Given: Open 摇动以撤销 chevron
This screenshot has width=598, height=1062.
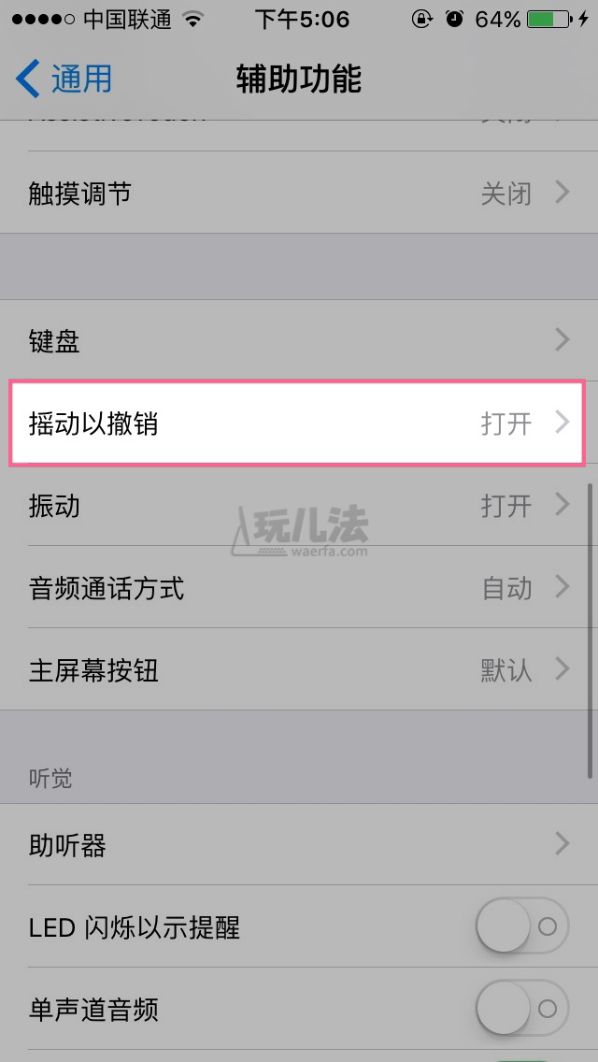Looking at the screenshot, I should [562, 423].
